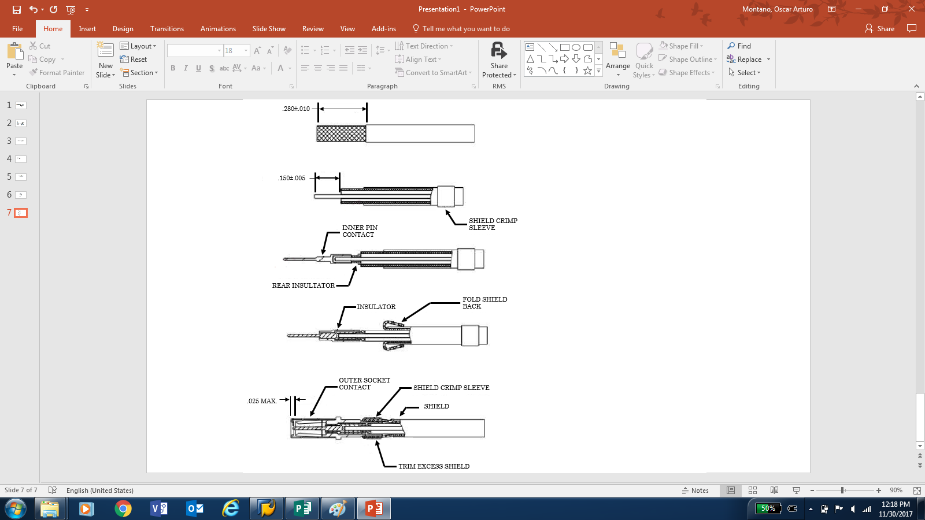Expand the Layout dropdown
This screenshot has width=925, height=520.
[x=138, y=46]
